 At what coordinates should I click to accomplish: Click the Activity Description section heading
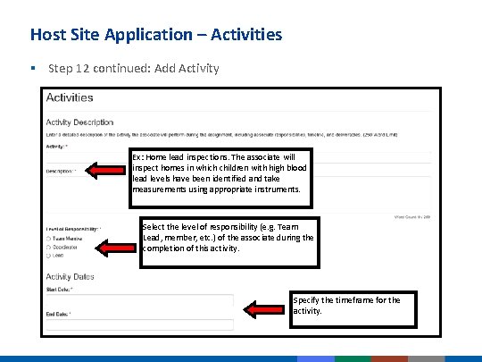(x=79, y=122)
